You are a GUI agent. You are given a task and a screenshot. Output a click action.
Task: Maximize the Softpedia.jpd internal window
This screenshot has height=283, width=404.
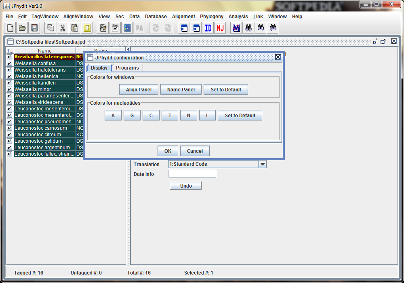click(383, 41)
